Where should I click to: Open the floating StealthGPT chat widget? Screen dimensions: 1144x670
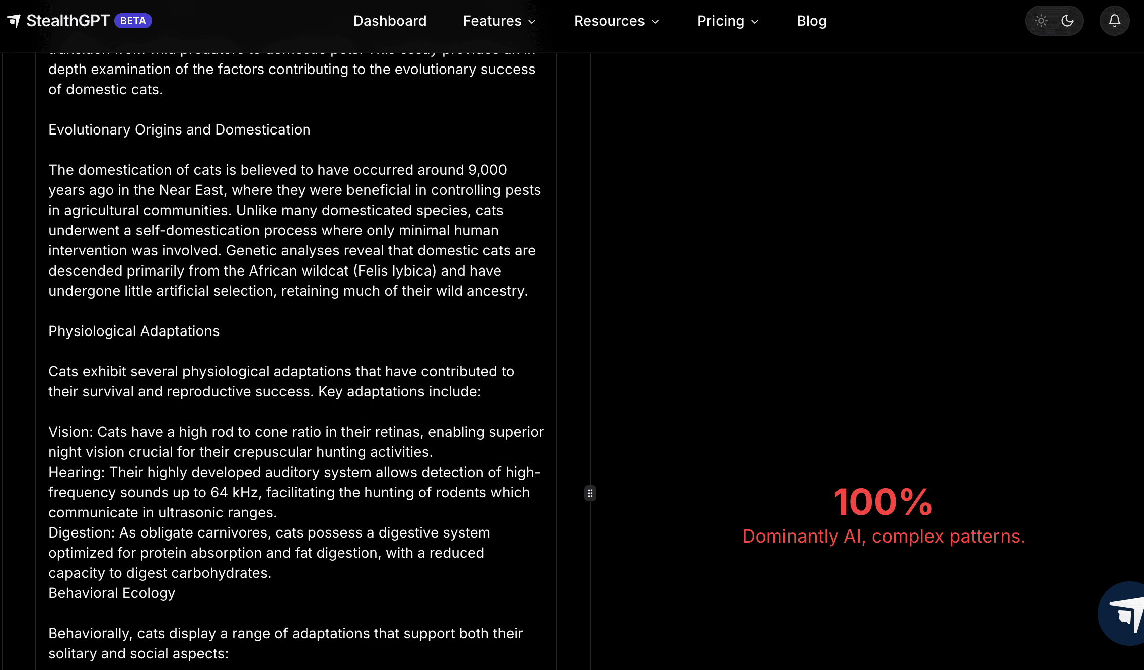1125,614
